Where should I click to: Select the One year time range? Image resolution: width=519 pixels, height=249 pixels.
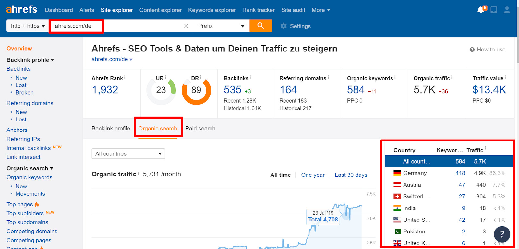point(313,175)
